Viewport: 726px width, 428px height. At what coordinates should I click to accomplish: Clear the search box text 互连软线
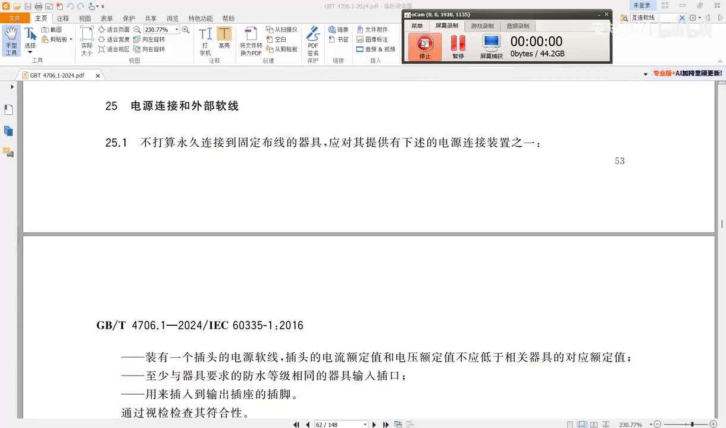point(682,18)
